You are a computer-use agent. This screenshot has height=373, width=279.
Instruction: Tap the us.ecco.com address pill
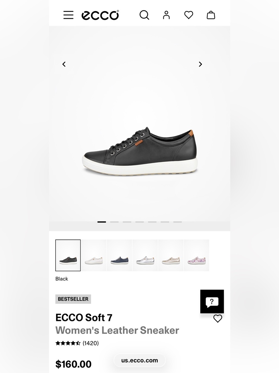click(x=139, y=360)
